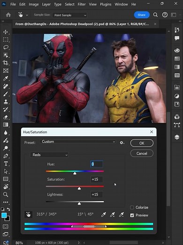Image resolution: width=183 pixels, height=245 pixels.
Task: Open the Adjustments panel icon
Action: (x=177, y=96)
